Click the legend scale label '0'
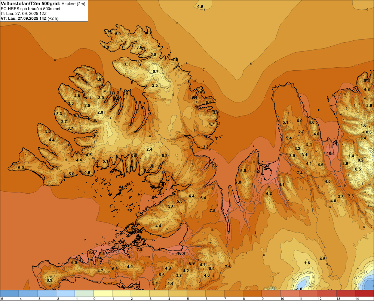Image resolution: width=374 pixels, height=301 pixels. click(95, 299)
